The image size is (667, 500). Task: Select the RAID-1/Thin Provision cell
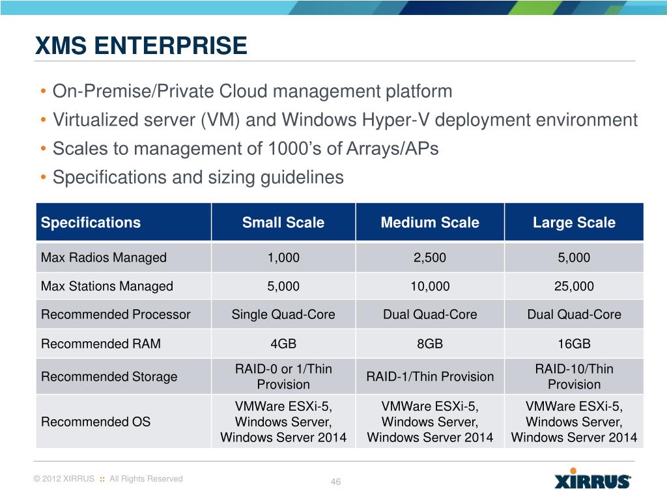[x=430, y=377]
